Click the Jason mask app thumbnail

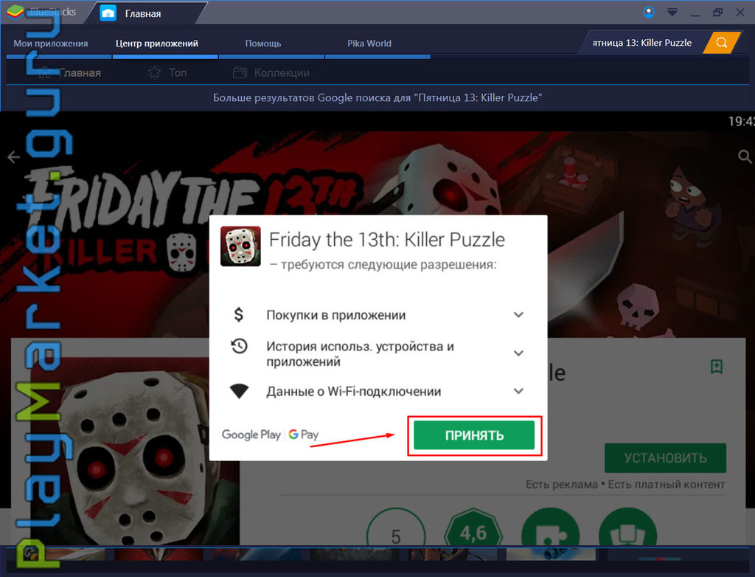coord(135,451)
